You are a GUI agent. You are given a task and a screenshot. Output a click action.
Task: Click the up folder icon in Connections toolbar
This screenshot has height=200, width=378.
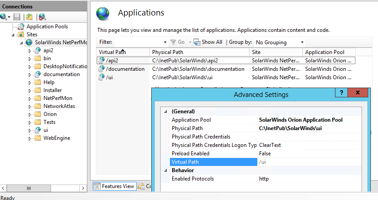pyautogui.click(x=29, y=17)
